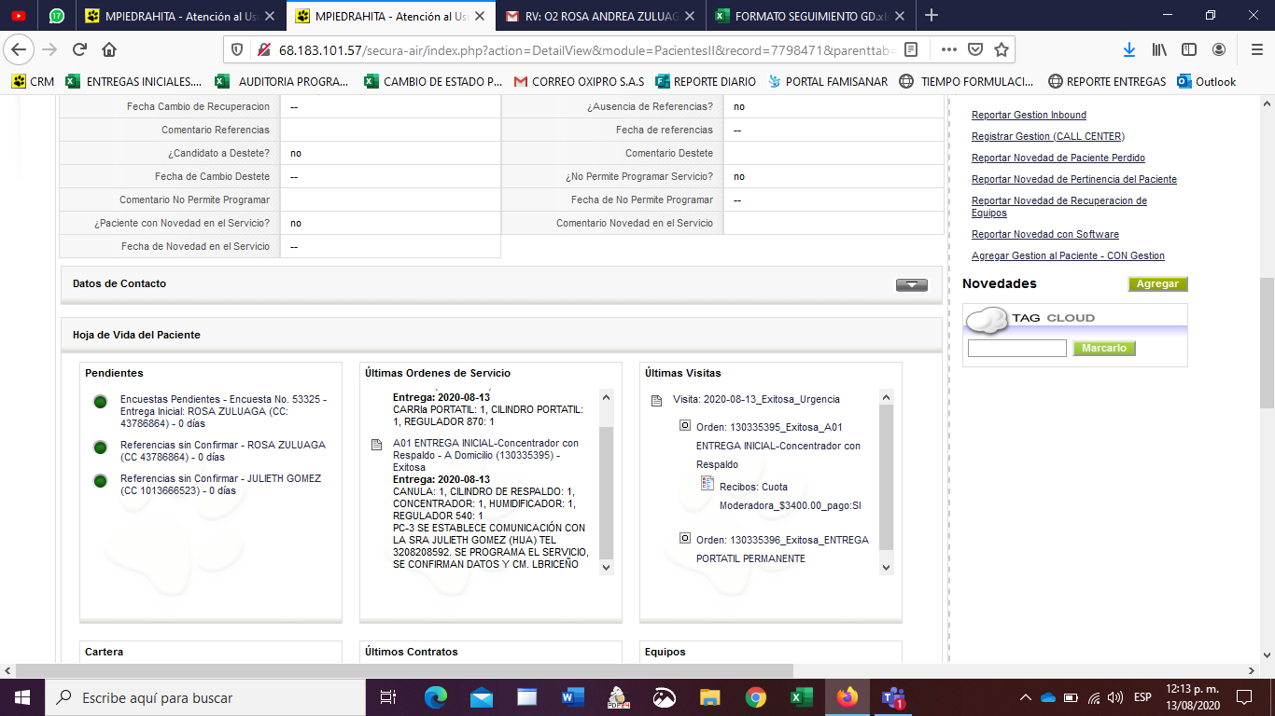The image size is (1275, 716).
Task: Save the page to Pocket icon
Action: [x=974, y=49]
